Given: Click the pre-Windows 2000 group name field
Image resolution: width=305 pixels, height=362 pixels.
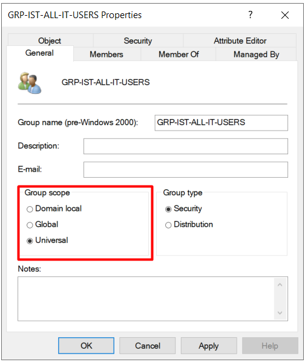Looking at the screenshot, I should [x=221, y=123].
